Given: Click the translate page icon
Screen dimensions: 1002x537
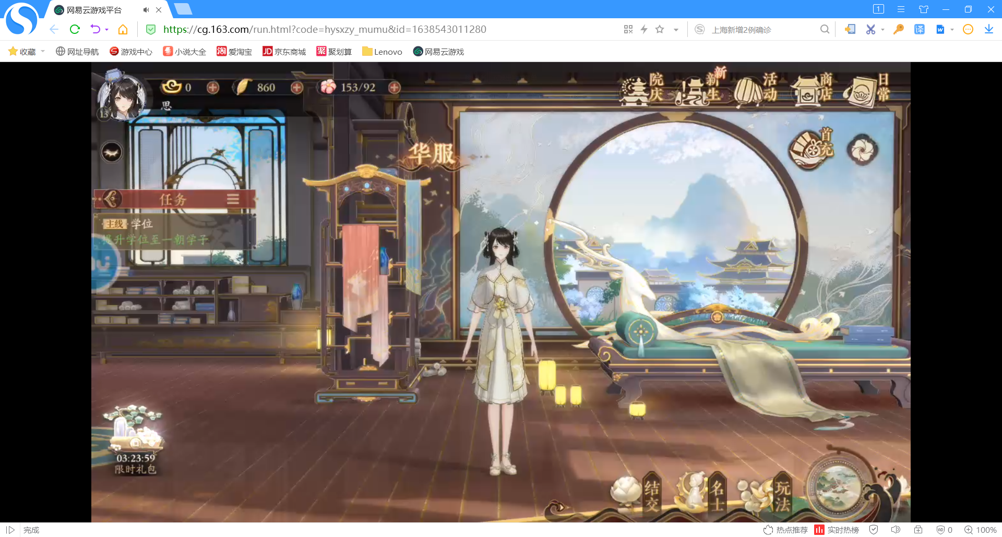Looking at the screenshot, I should click(919, 29).
